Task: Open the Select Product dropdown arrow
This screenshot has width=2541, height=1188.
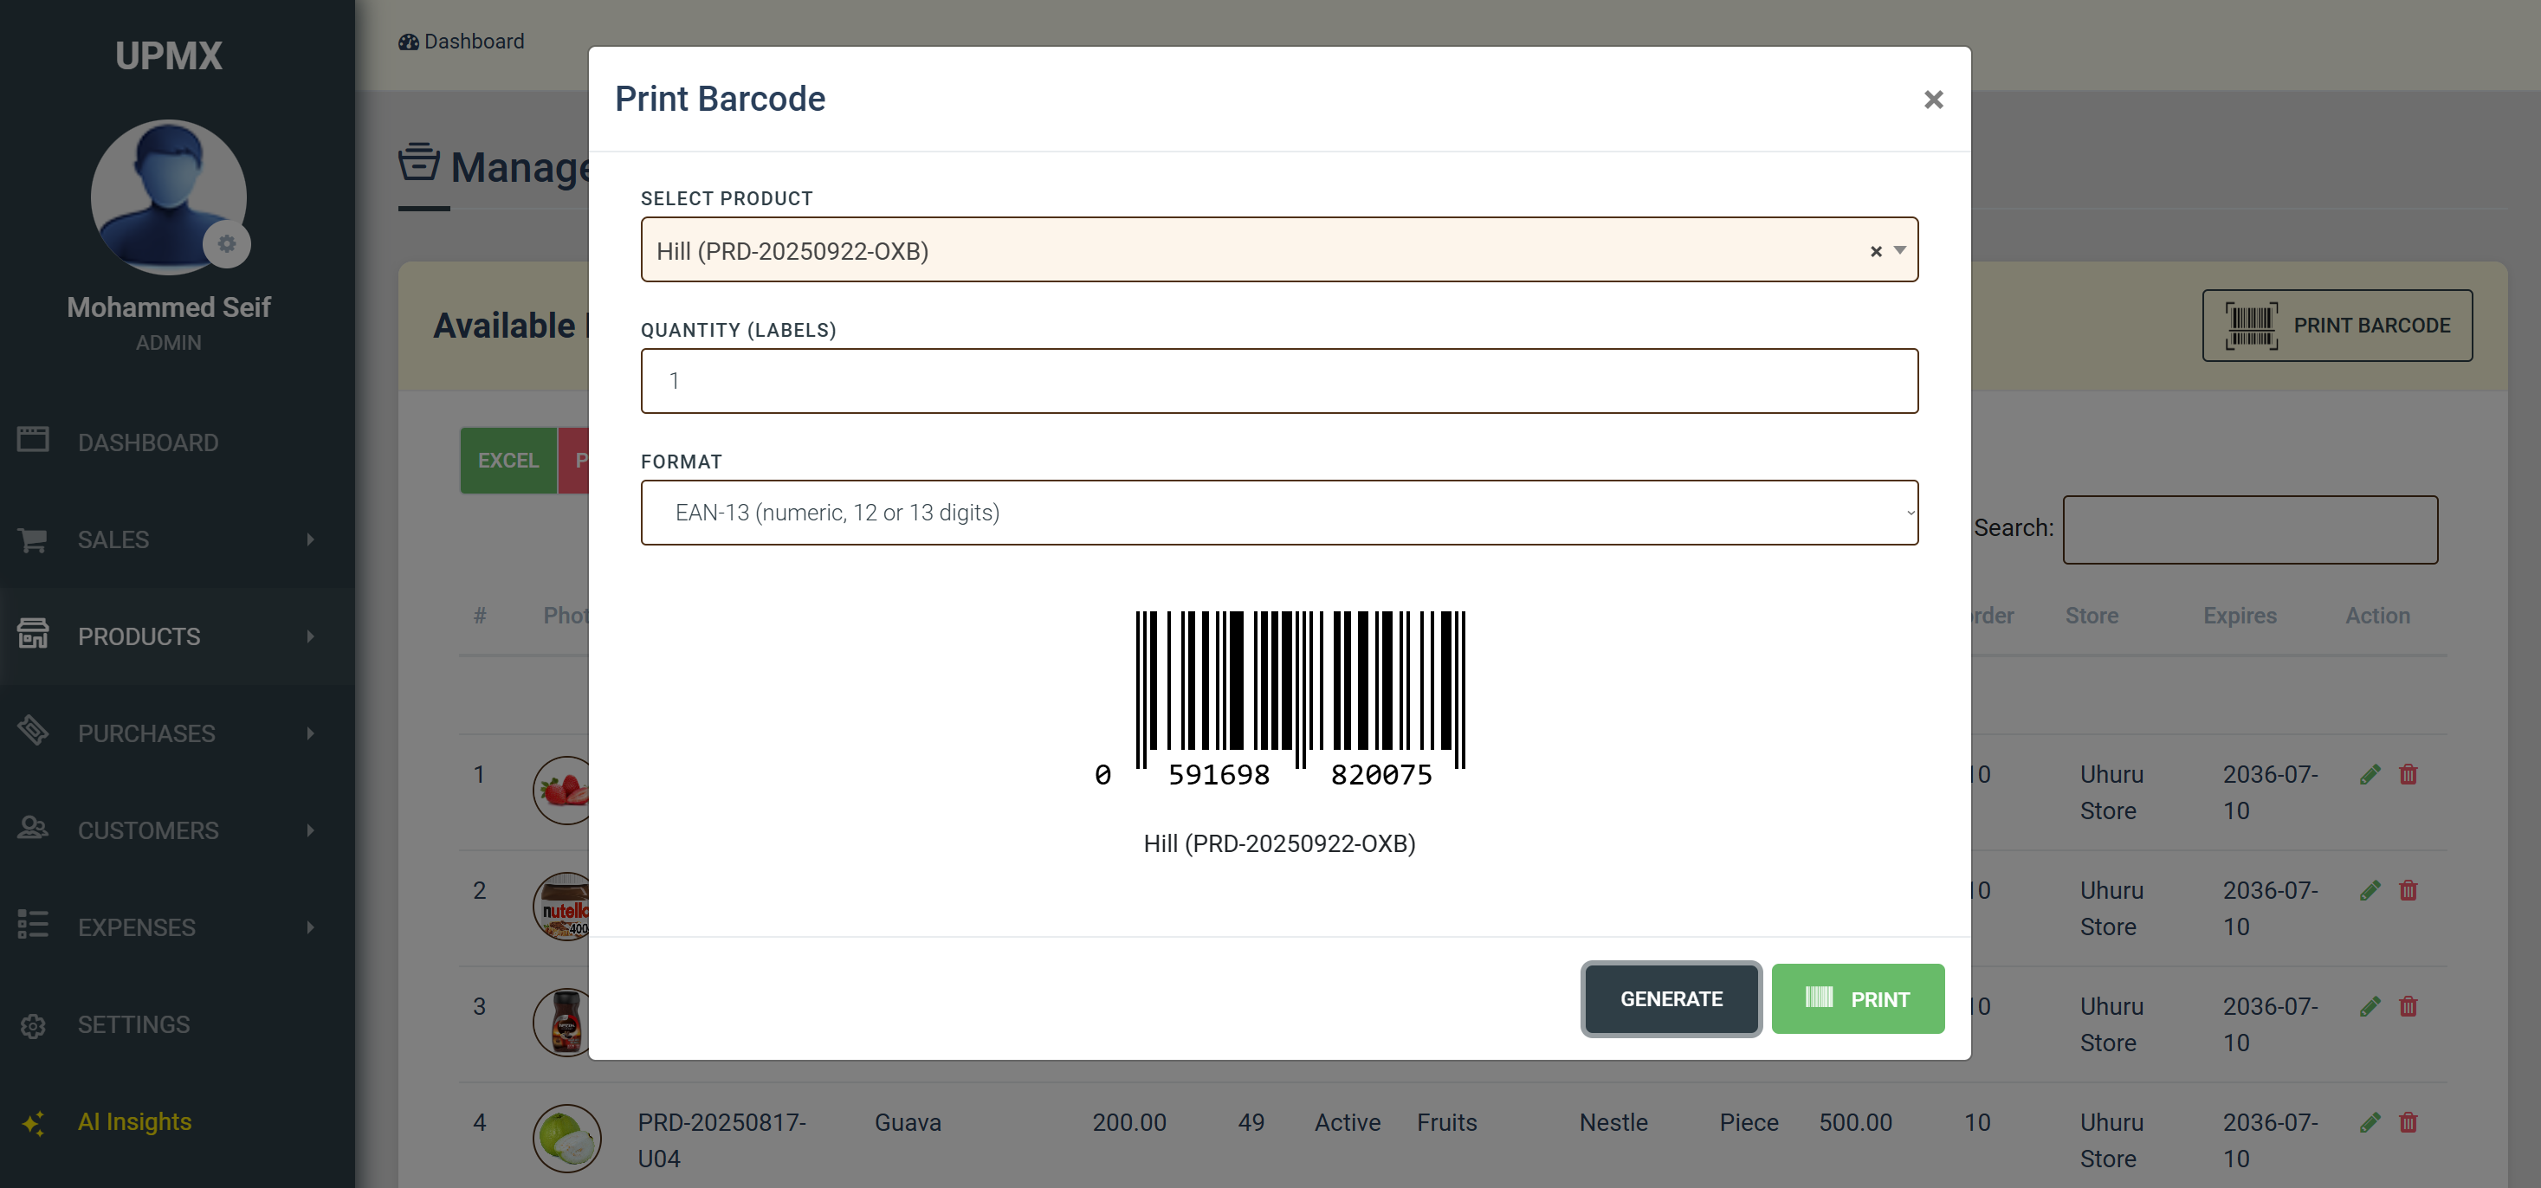Action: pyautogui.click(x=1900, y=250)
